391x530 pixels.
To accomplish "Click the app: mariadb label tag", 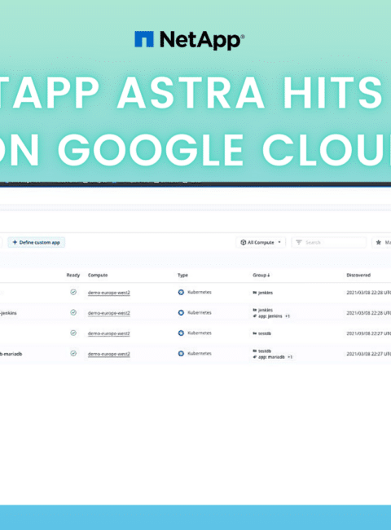I will [x=271, y=357].
